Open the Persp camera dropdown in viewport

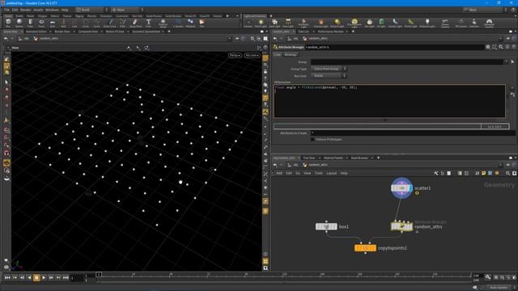[x=235, y=56]
